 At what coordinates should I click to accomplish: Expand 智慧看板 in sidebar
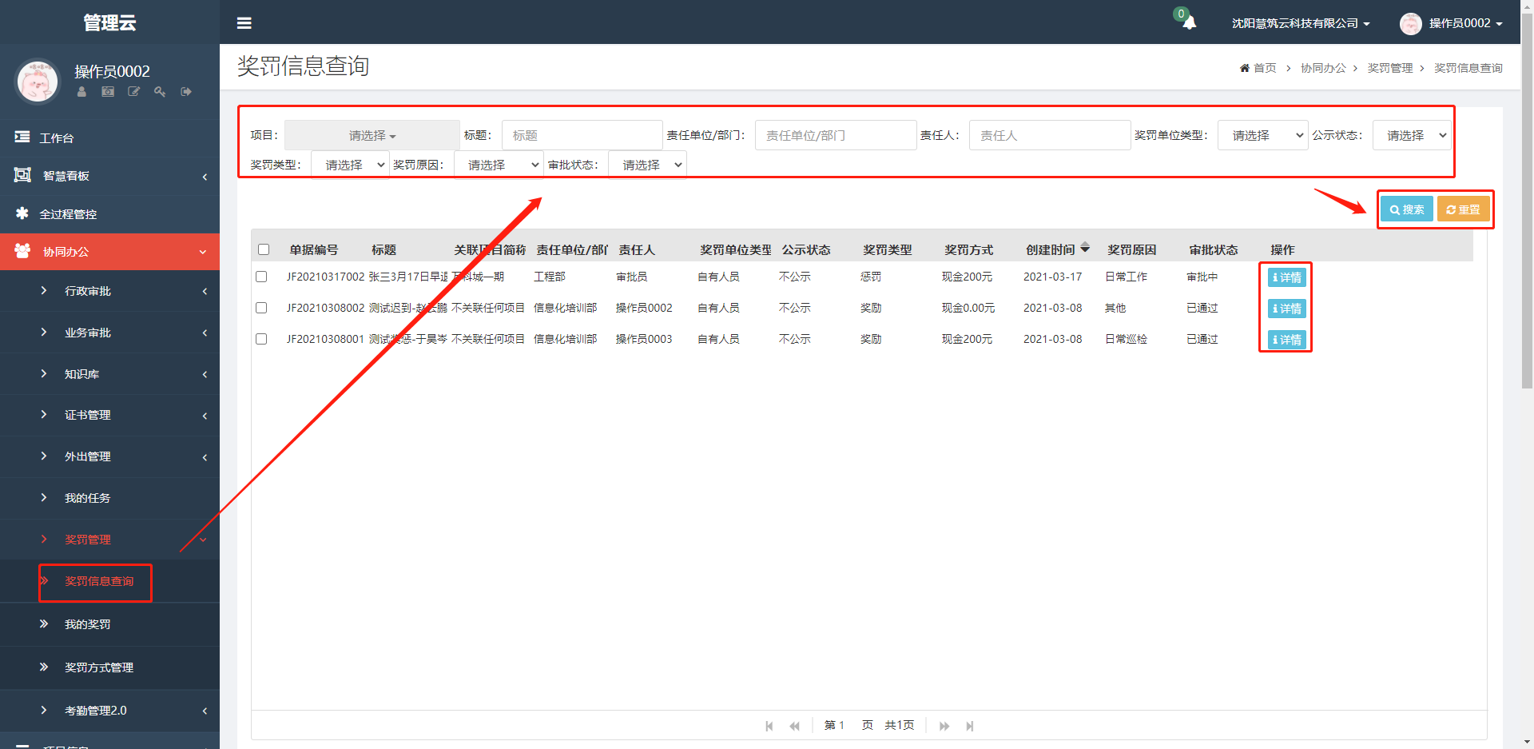(x=109, y=175)
